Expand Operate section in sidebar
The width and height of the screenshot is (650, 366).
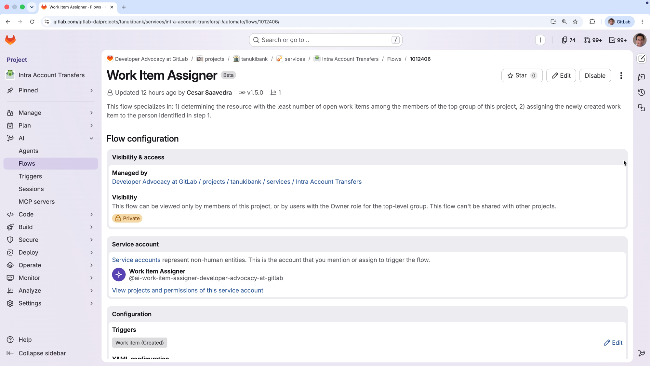[x=51, y=265]
